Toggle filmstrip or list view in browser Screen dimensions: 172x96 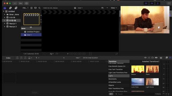[31, 8]
